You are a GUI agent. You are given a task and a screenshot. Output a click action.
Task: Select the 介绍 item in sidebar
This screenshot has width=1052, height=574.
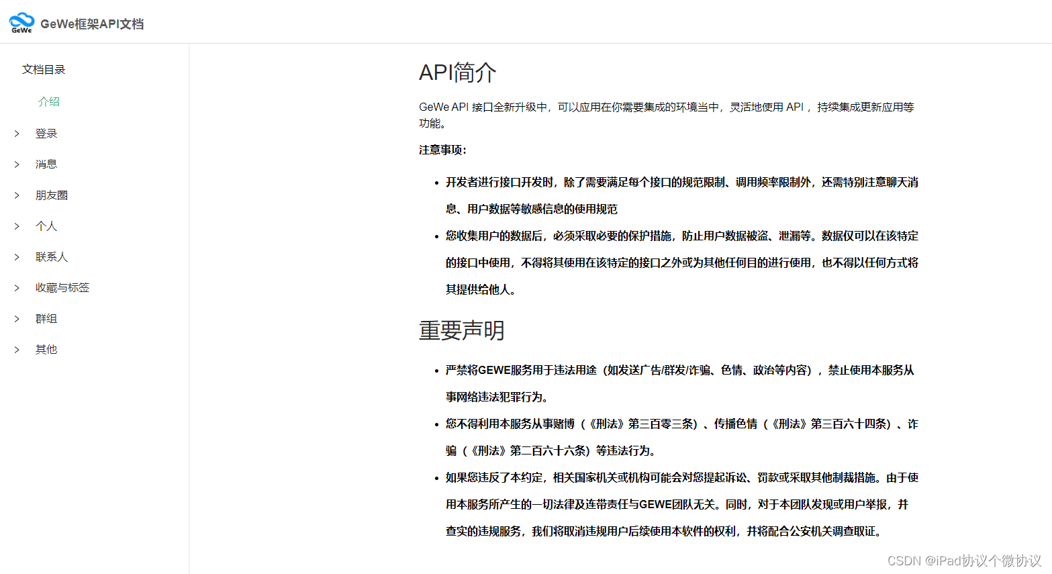point(49,101)
